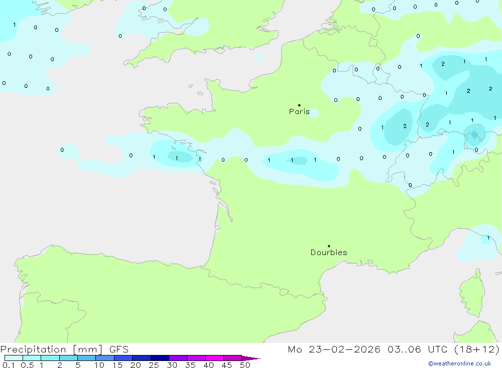Pick the 20–25 mm legend swatch

(x=142, y=358)
